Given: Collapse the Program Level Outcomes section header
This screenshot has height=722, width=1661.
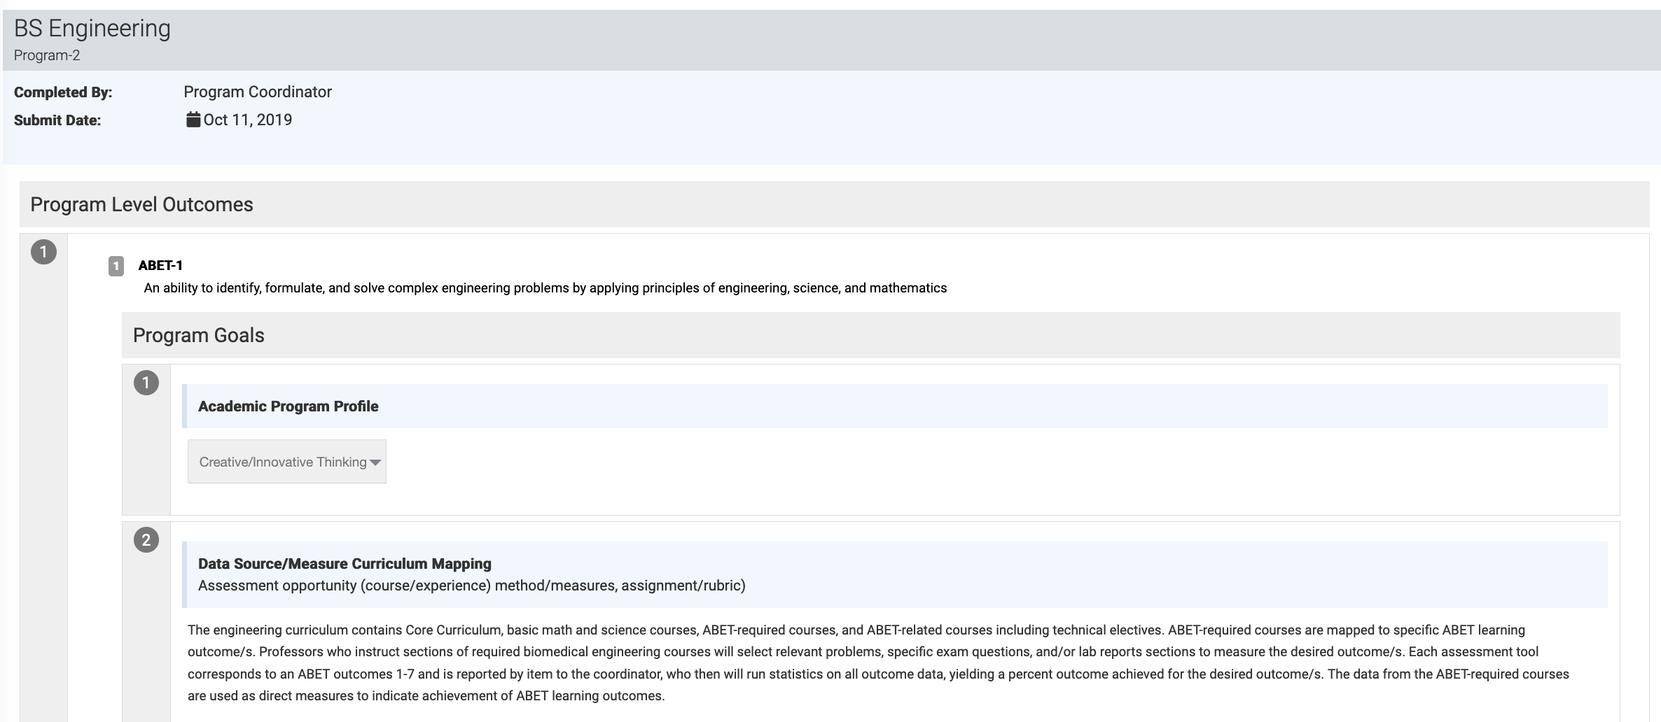Looking at the screenshot, I should click(141, 204).
